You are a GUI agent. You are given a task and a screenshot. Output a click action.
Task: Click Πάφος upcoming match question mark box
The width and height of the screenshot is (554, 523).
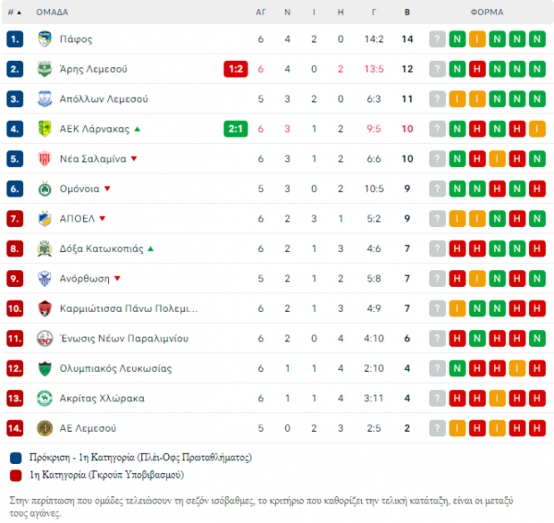point(437,39)
